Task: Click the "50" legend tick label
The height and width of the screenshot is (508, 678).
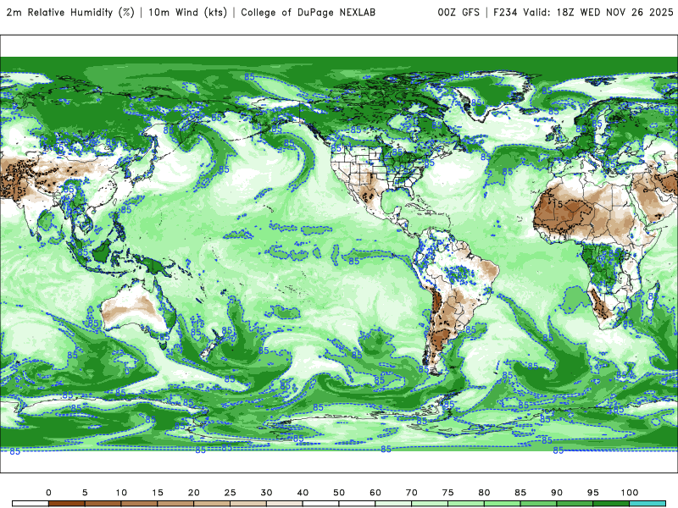Action: tap(339, 493)
